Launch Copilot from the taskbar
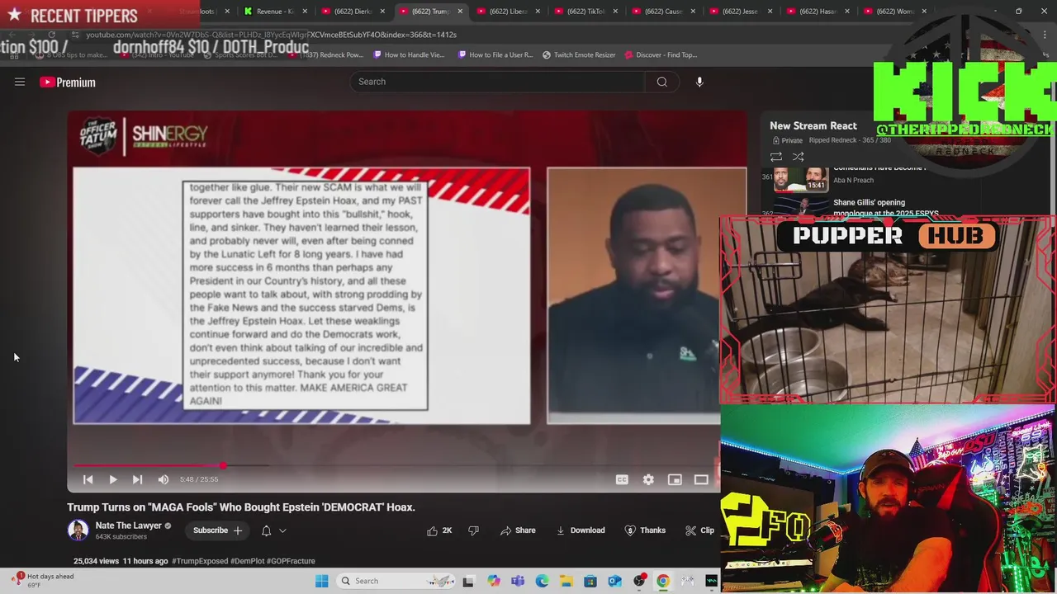The height and width of the screenshot is (594, 1057). [493, 581]
